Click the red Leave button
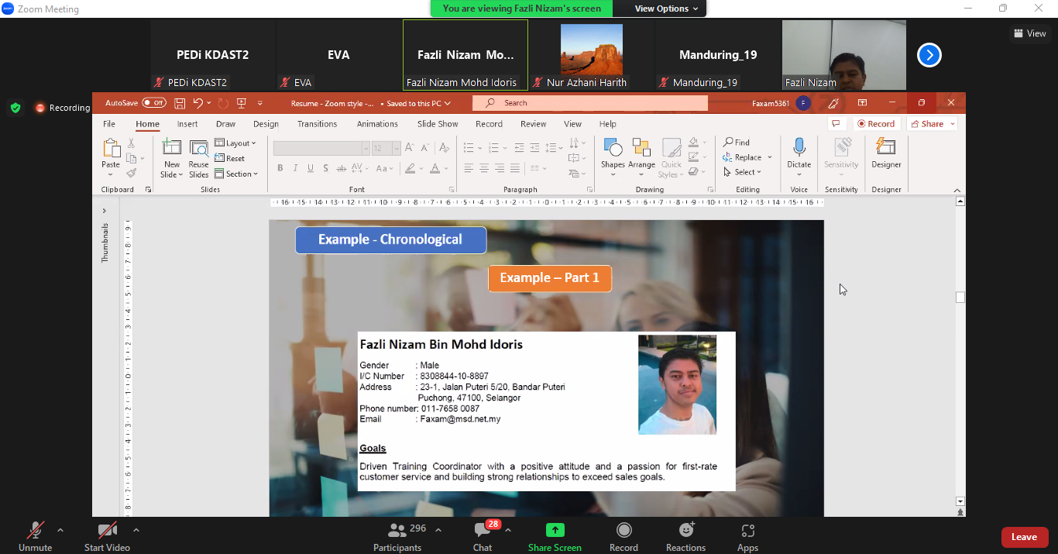The height and width of the screenshot is (554, 1058). tap(1024, 537)
